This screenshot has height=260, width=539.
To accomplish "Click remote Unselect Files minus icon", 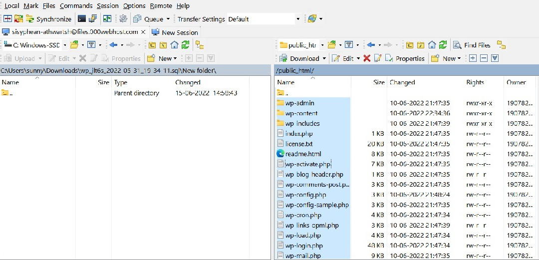I will [x=484, y=58].
